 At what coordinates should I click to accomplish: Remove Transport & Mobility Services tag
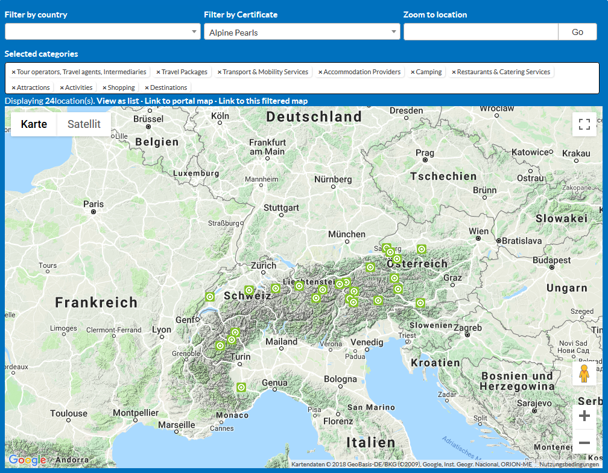pos(220,72)
